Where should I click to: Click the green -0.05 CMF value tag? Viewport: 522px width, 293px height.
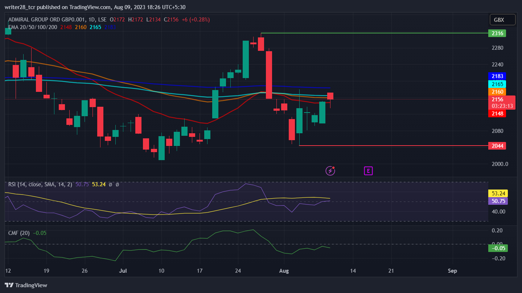pos(498,248)
